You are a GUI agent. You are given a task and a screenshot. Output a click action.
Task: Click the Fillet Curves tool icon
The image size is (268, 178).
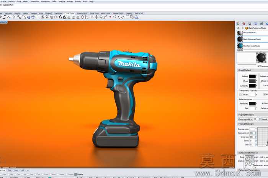(x=24, y=17)
